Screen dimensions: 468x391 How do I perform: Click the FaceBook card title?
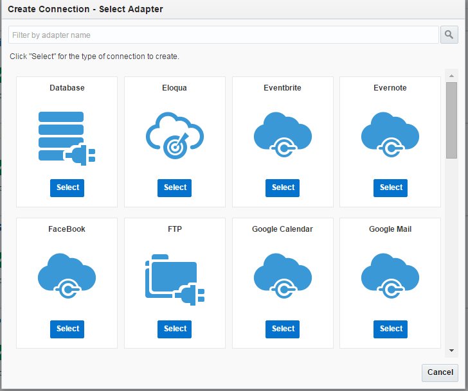click(x=67, y=229)
